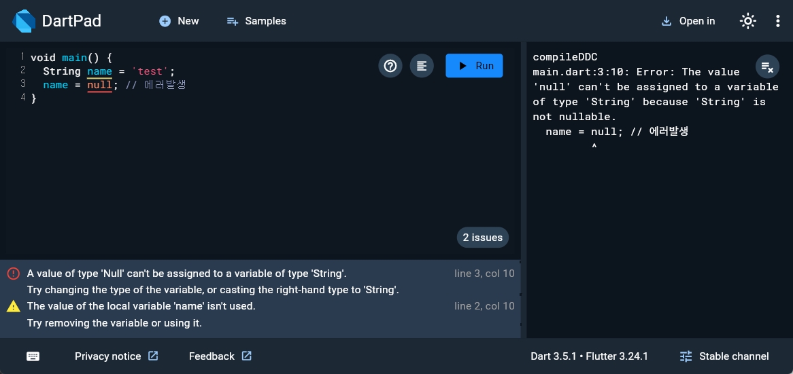Toggle light/dark theme sun icon

748,21
